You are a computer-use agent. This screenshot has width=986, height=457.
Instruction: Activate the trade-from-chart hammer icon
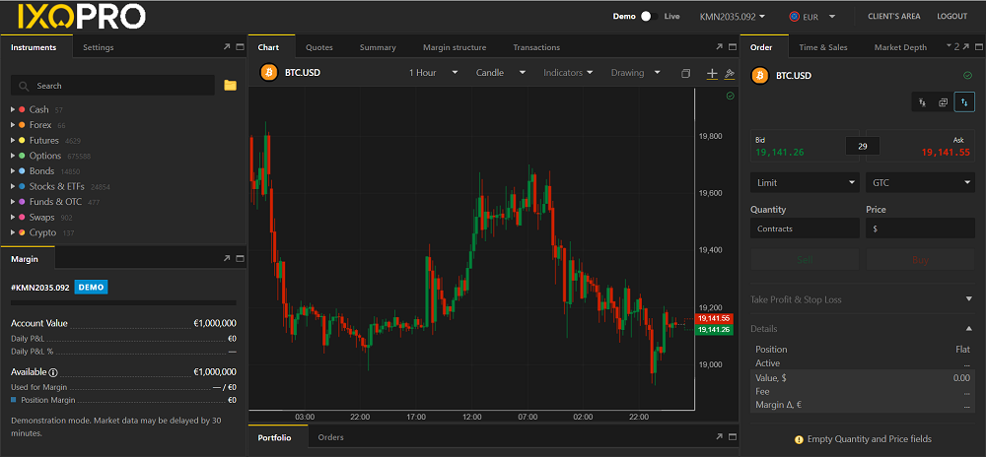click(730, 74)
